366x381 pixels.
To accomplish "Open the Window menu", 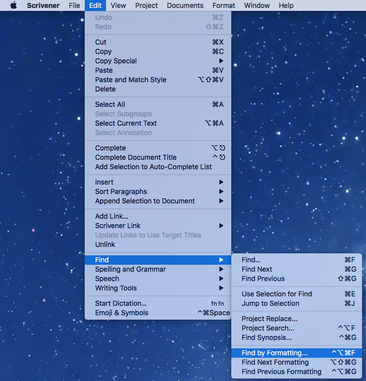I will tap(257, 5).
